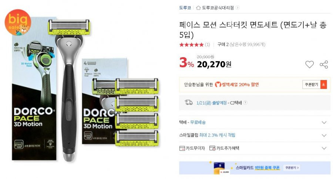The image size is (333, 179).
Task: Click 쿠폰받기 on the 스마일카드 banner
Action: (x=292, y=168)
